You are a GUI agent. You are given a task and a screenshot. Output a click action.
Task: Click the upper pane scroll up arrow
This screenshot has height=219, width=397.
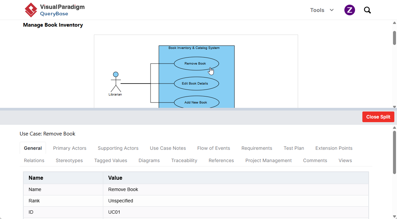[394, 23]
